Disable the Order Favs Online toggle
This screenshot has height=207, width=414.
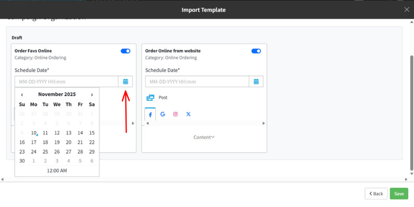click(125, 51)
